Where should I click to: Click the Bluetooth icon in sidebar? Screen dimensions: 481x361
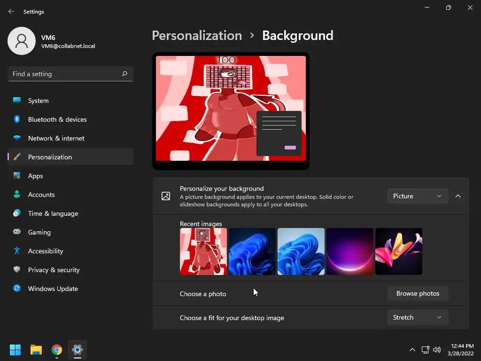pos(17,119)
